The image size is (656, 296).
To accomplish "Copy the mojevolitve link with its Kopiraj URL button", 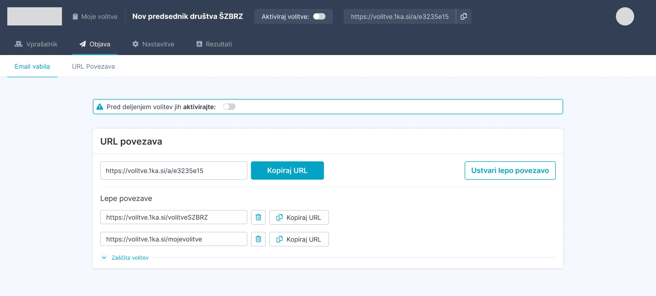I will (x=299, y=239).
